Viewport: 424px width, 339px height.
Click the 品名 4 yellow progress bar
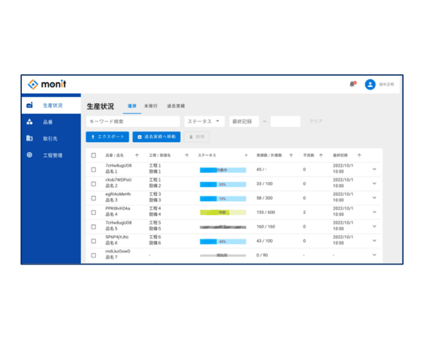[x=223, y=212]
